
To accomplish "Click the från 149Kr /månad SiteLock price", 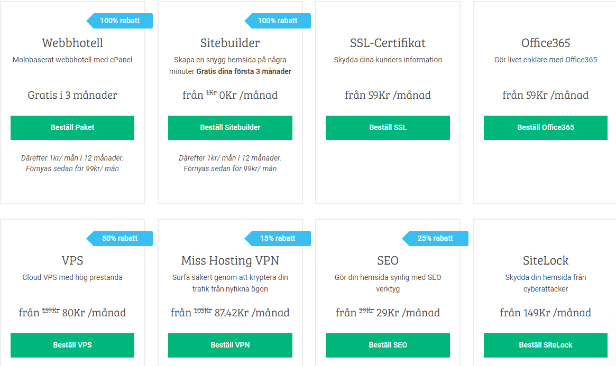I will click(545, 313).
